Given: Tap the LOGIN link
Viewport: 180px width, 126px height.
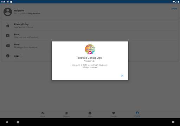Looking at the screenshot, I should point(174,9).
